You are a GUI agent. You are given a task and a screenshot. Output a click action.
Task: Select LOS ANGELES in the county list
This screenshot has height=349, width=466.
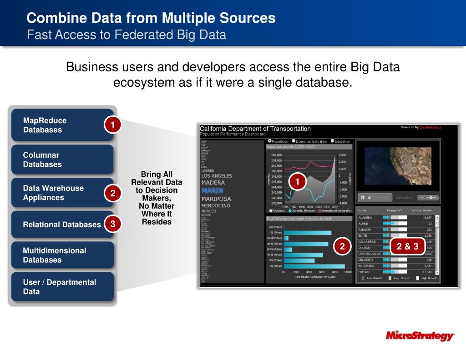click(x=217, y=176)
